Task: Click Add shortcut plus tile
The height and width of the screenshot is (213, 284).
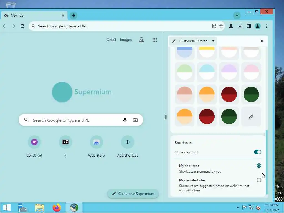Action: click(127, 146)
